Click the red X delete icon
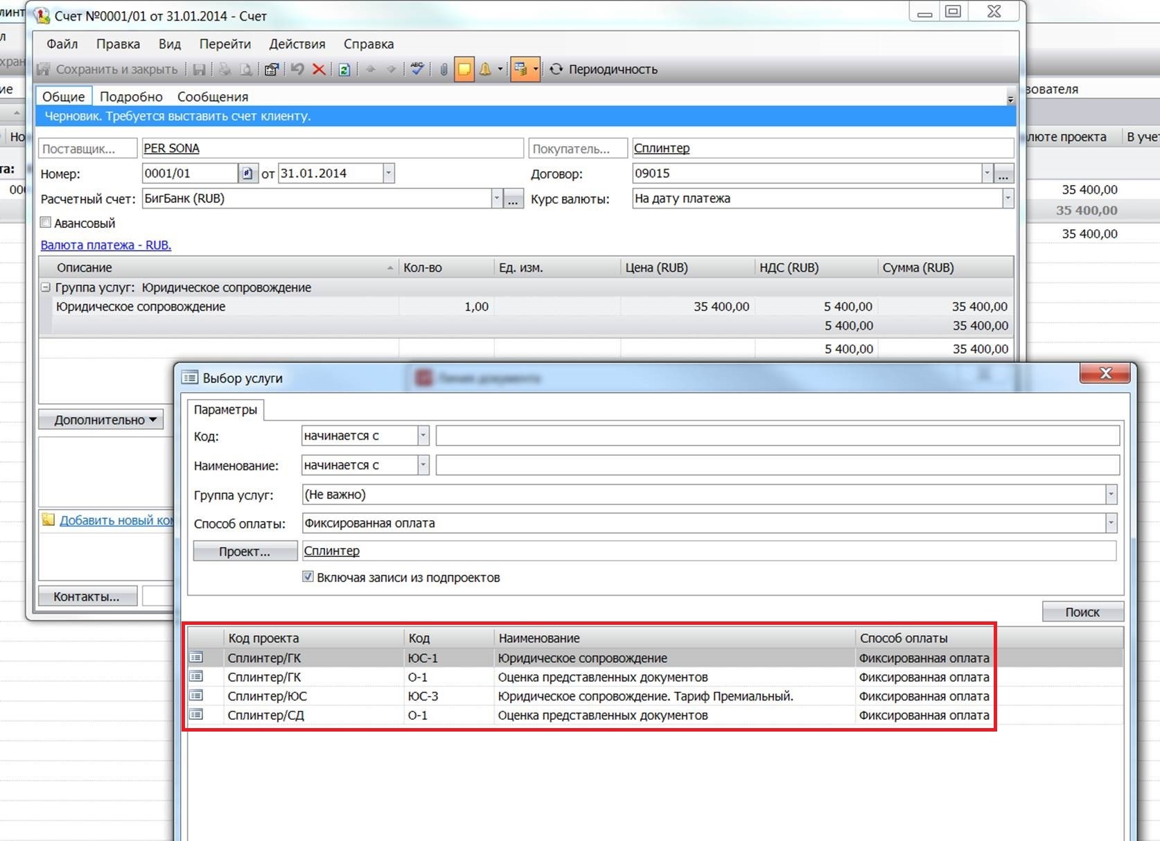This screenshot has width=1160, height=841. (x=319, y=69)
